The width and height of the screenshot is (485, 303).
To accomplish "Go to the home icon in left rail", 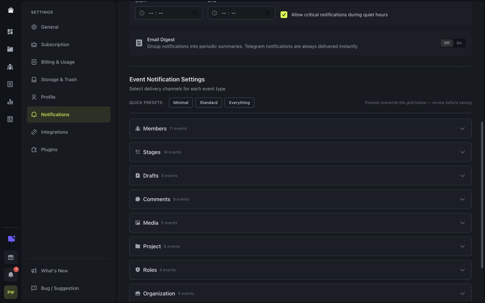I will [x=10, y=10].
